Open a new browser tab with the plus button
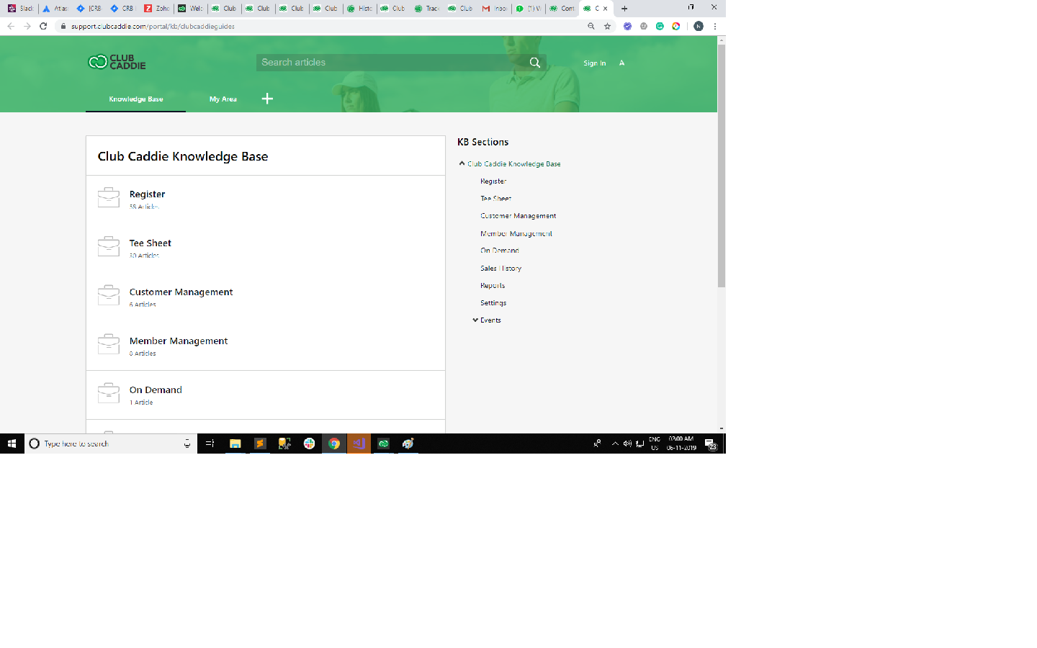The image size is (1037, 648). click(x=624, y=9)
